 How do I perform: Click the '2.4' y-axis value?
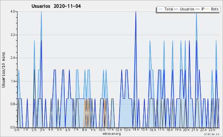coord(13,58)
